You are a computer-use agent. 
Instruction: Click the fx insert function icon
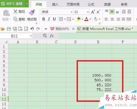52,36
